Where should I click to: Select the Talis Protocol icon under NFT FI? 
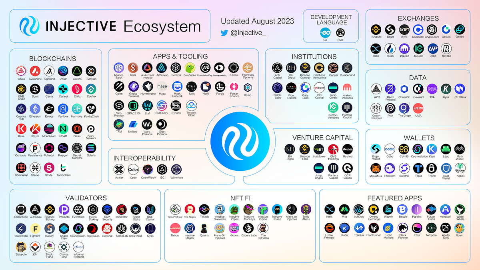175,209
